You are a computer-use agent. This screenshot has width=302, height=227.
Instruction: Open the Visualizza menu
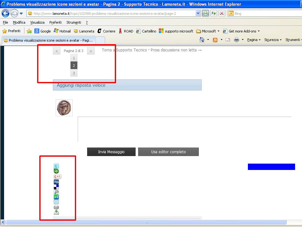pos(37,22)
